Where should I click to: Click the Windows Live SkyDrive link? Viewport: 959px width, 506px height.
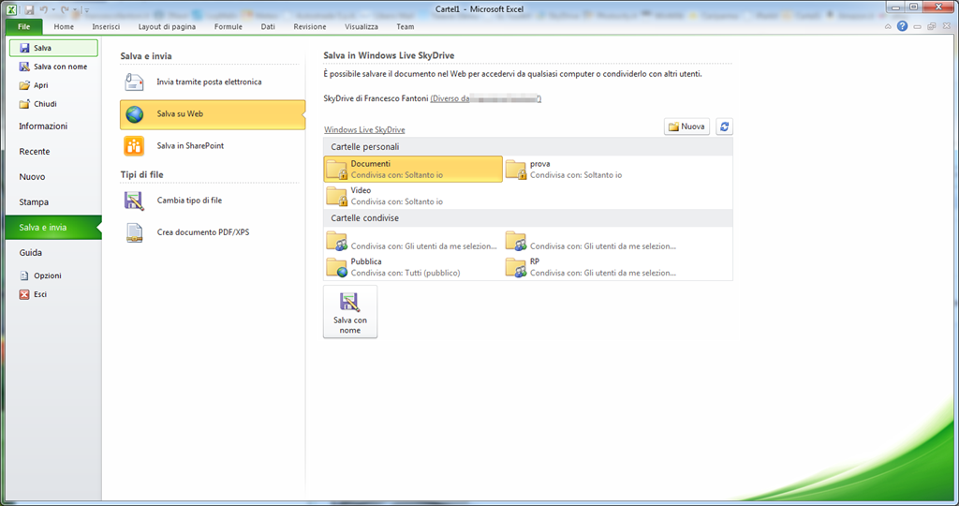364,129
